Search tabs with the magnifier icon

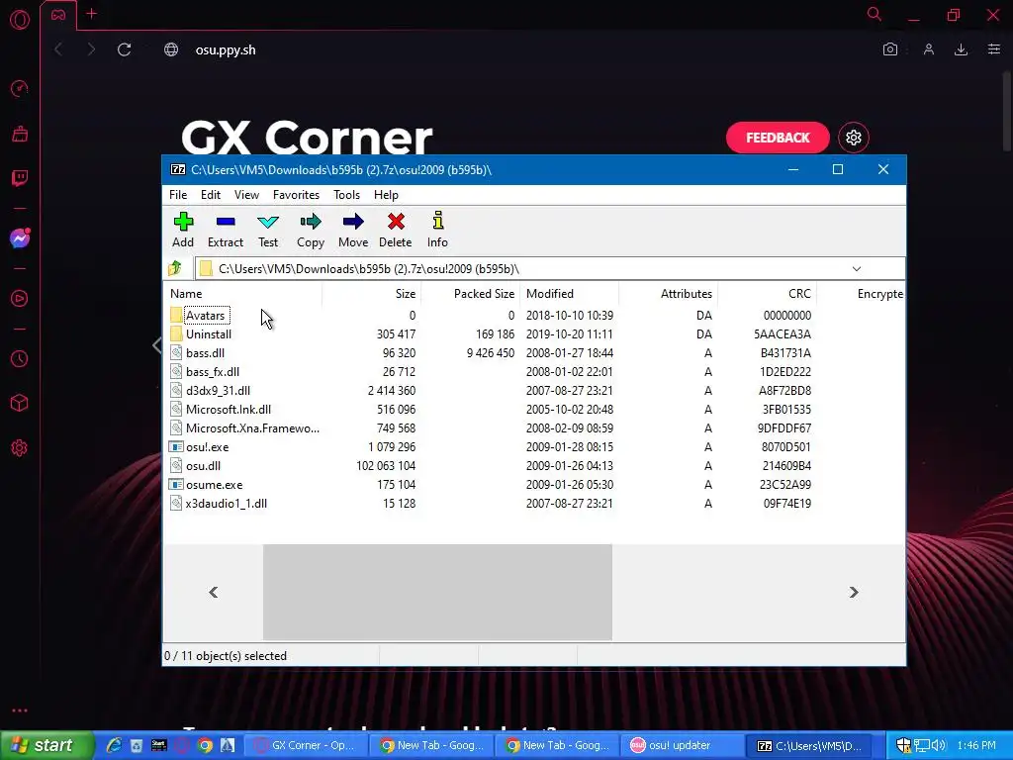coord(875,14)
